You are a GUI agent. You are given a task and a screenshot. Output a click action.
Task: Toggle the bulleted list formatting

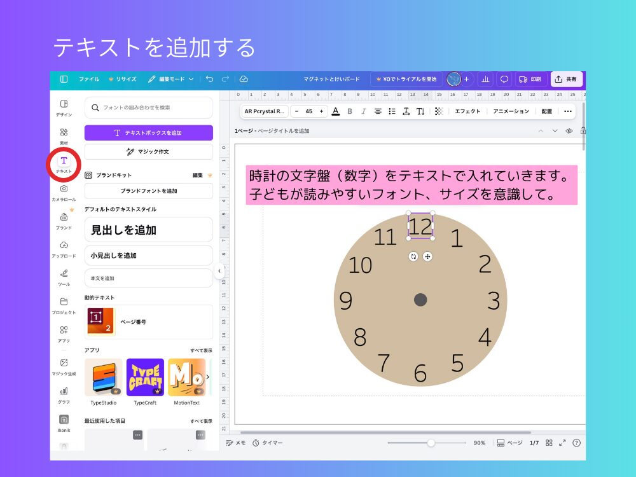(x=391, y=111)
